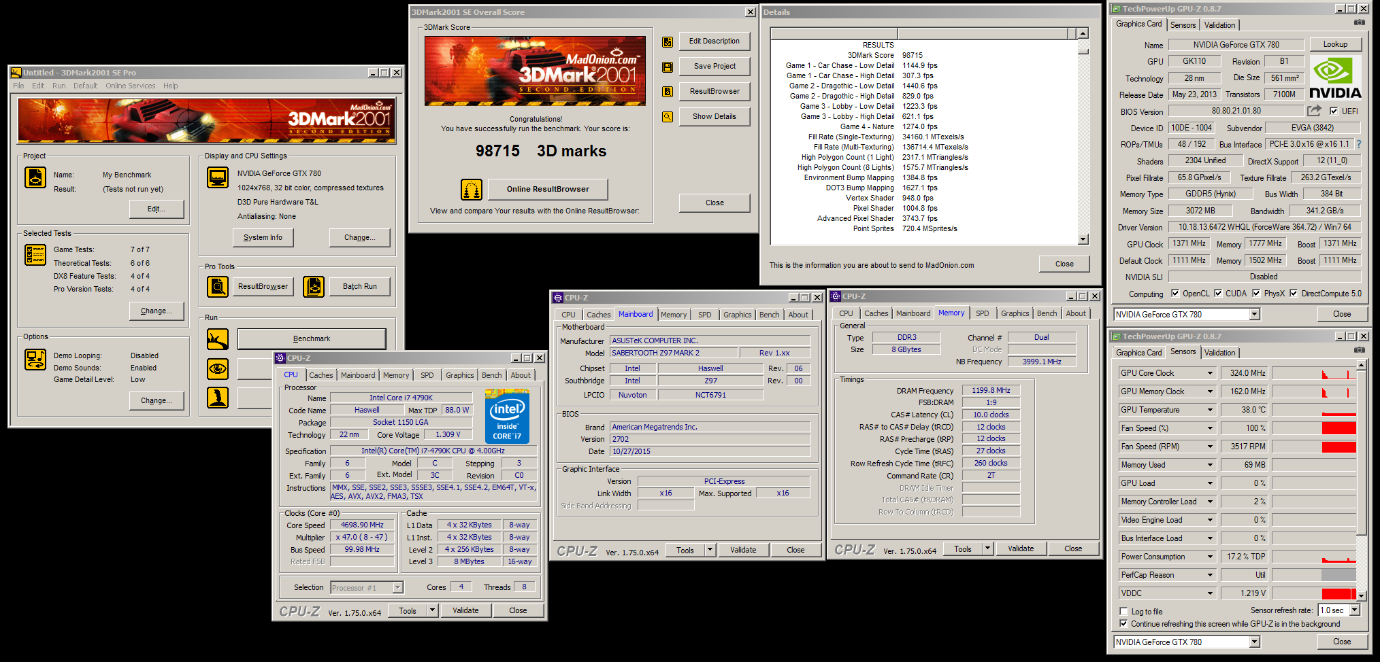Click the Online ResultBrowser button
Image resolution: width=1380 pixels, height=662 pixels.
548,189
